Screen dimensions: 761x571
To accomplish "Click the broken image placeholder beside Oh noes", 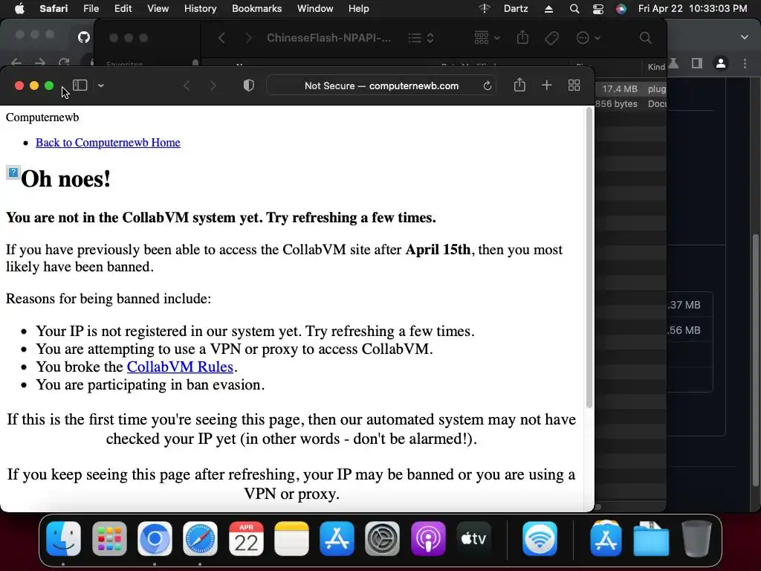I will click(x=13, y=172).
